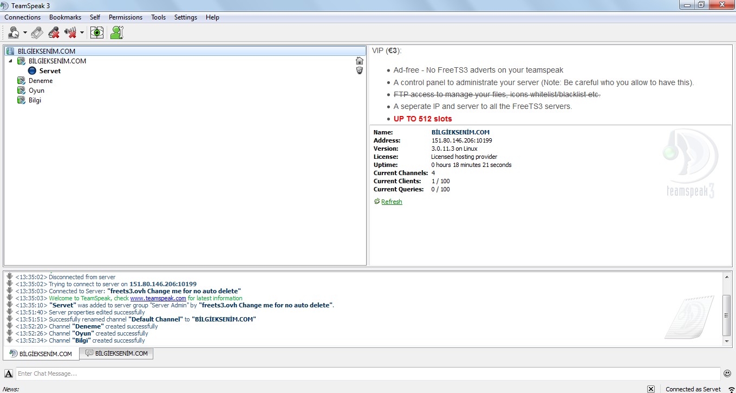Select the Oyun channel
Viewport: 736px width, 393px height.
point(36,90)
